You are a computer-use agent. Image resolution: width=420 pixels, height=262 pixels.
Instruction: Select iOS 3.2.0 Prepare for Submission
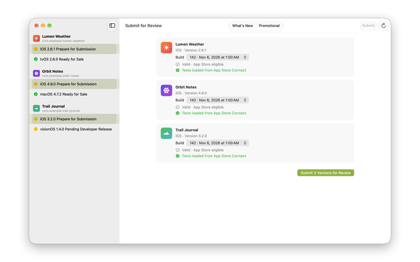[x=74, y=119]
